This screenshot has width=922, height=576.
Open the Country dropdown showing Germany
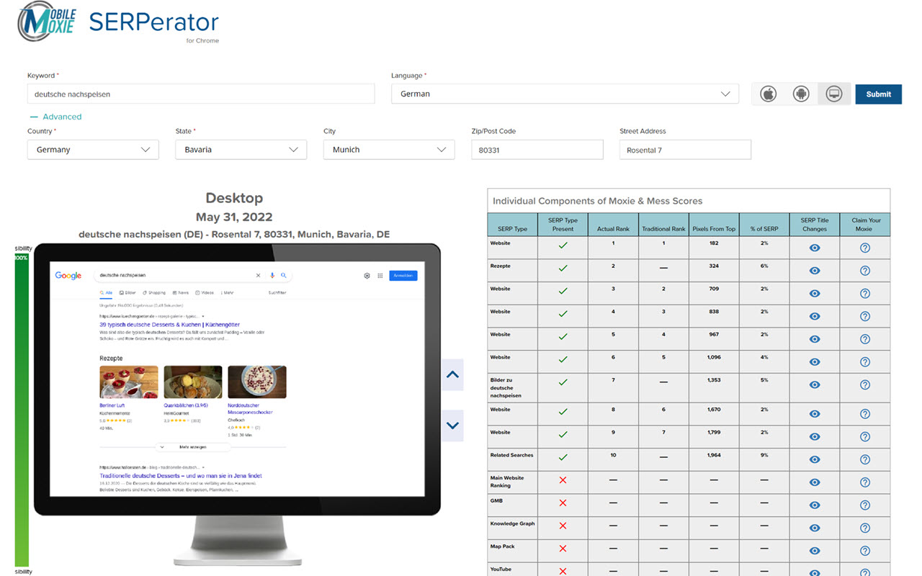[93, 150]
